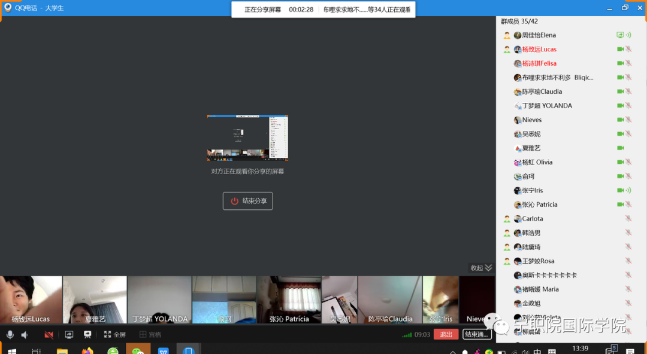The height and width of the screenshot is (354, 647).
Task: Click the shared screen preview thumbnail
Action: (x=247, y=138)
